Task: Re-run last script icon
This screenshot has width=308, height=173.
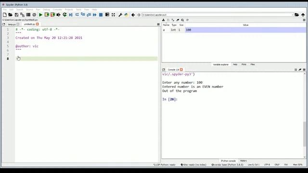Action: (x=64, y=15)
